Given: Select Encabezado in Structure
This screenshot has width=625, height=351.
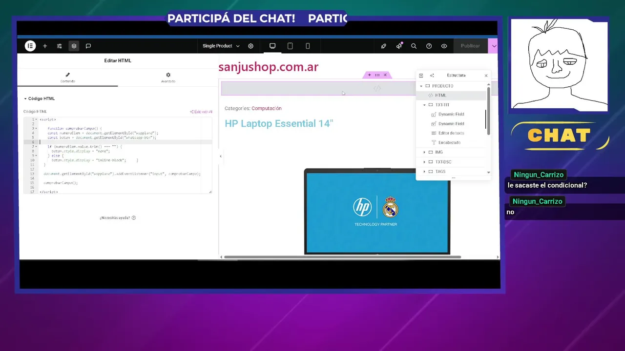Looking at the screenshot, I should tap(449, 143).
